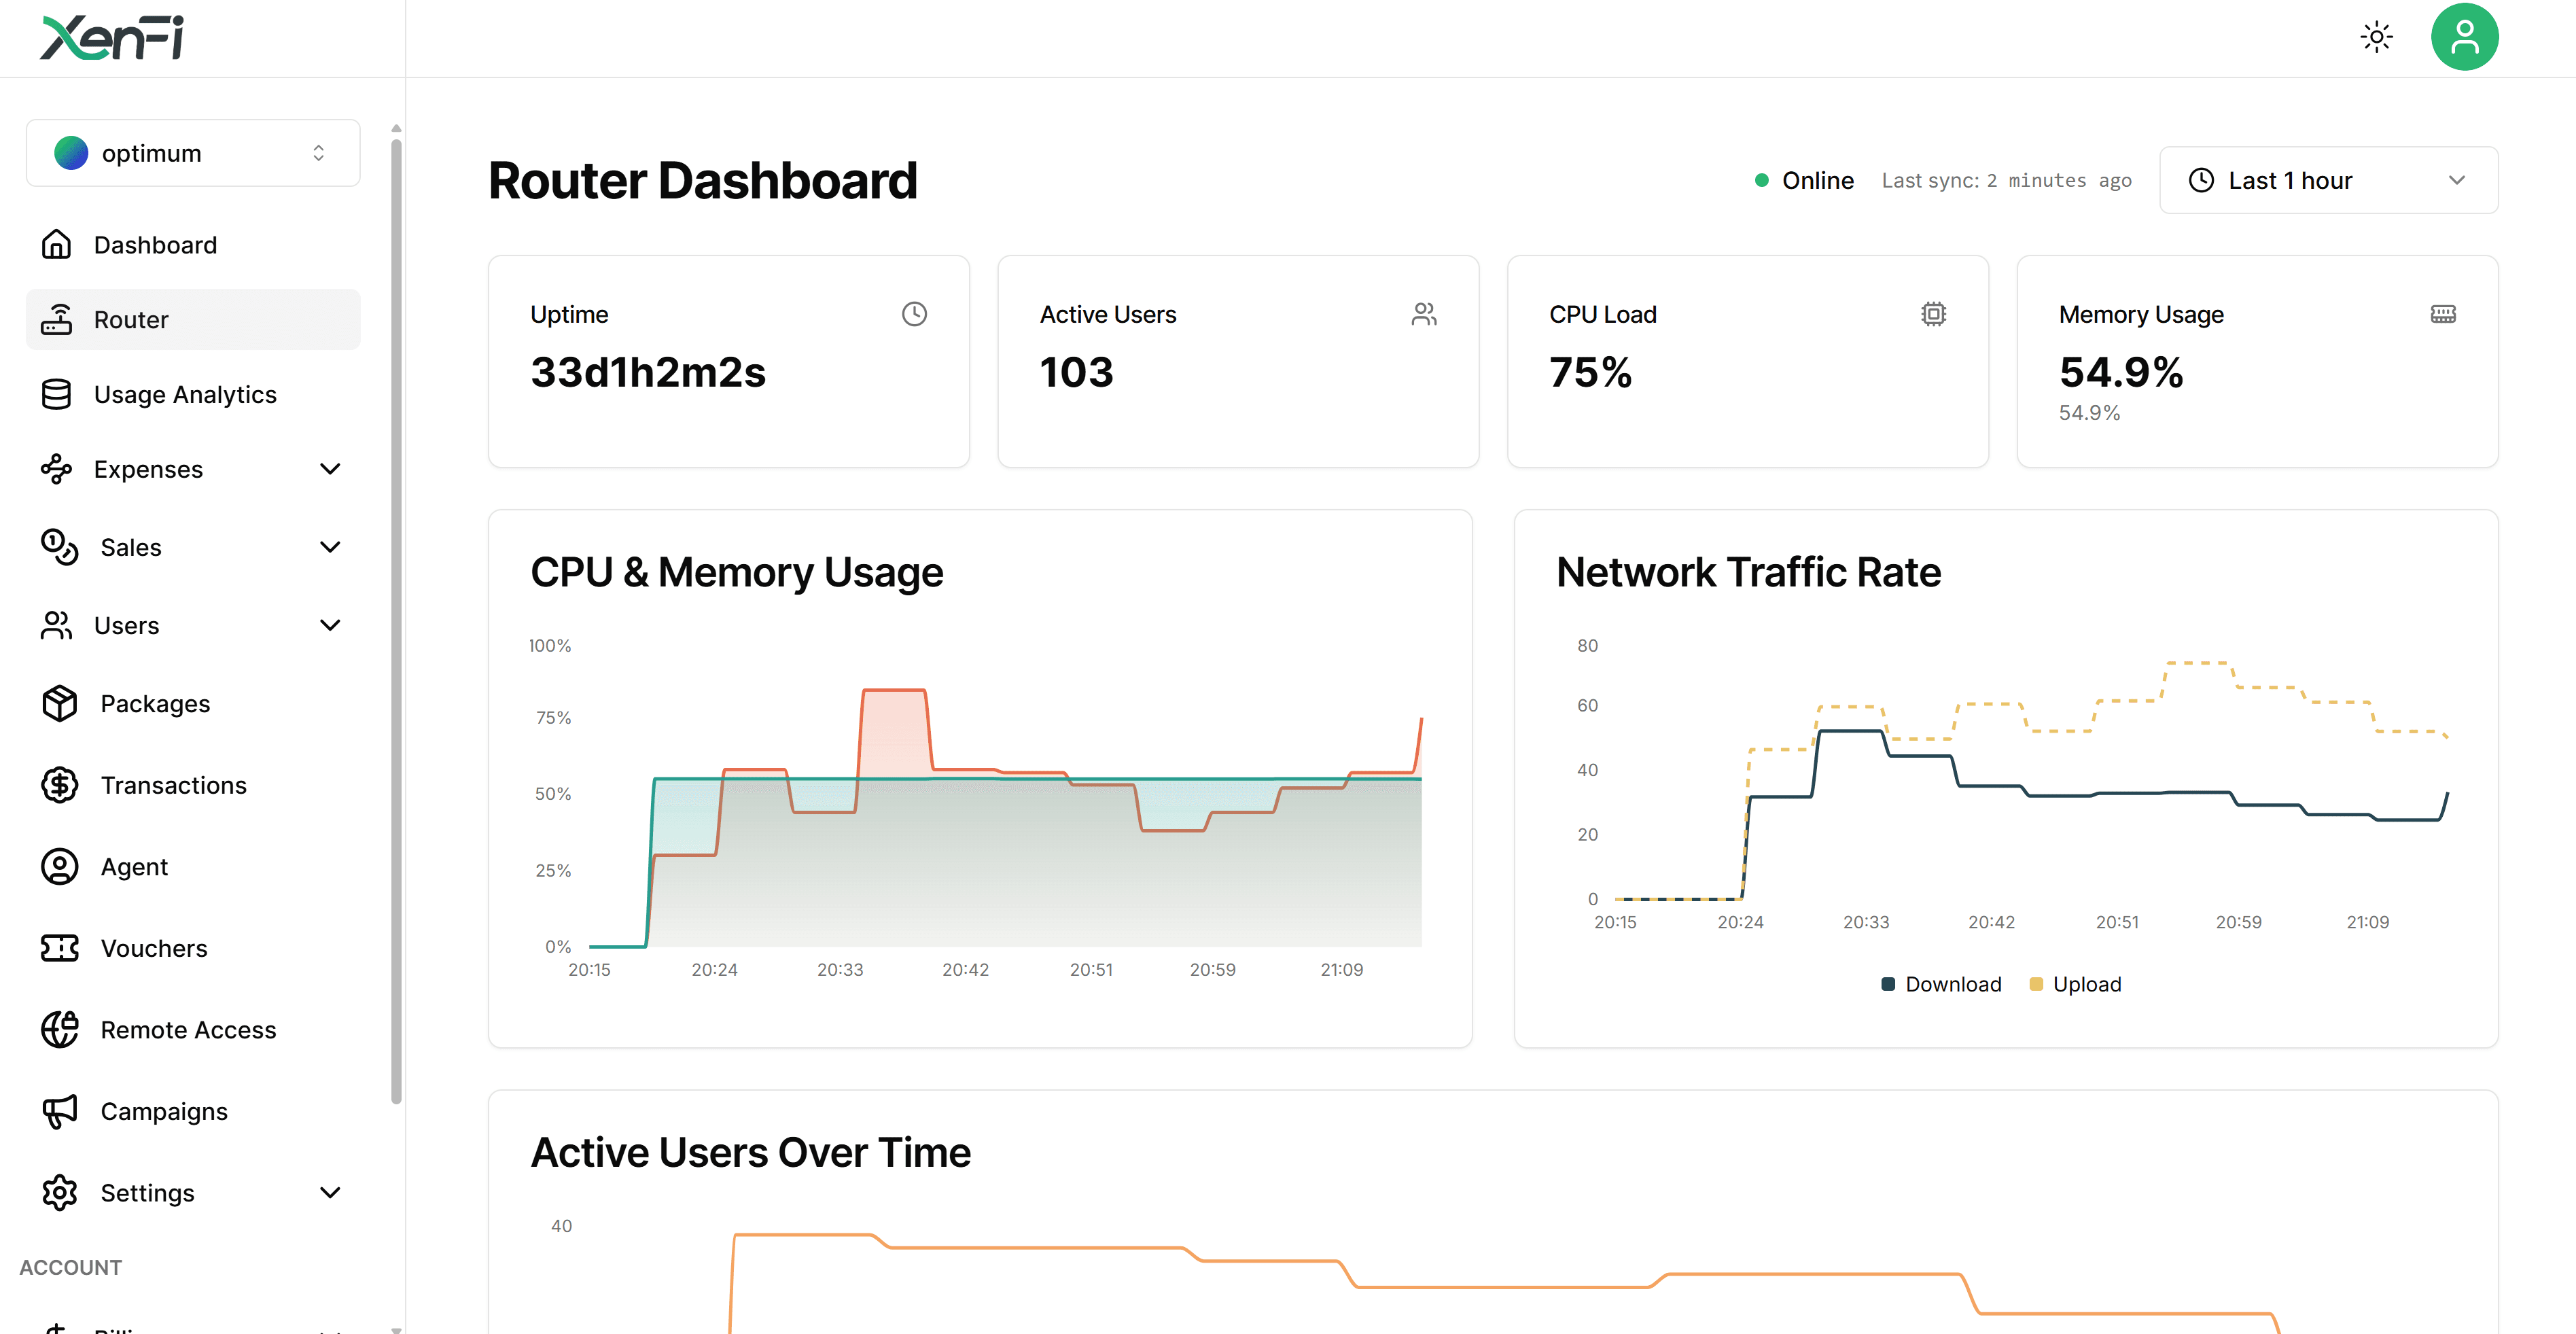
Task: Click the Memory Usage RAM icon
Action: click(x=2443, y=315)
